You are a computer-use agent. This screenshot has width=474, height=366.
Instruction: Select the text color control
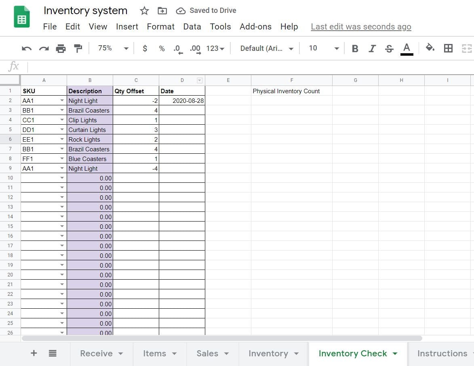point(407,48)
